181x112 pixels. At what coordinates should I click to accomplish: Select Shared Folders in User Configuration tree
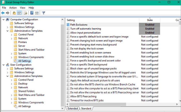pos(26,91)
